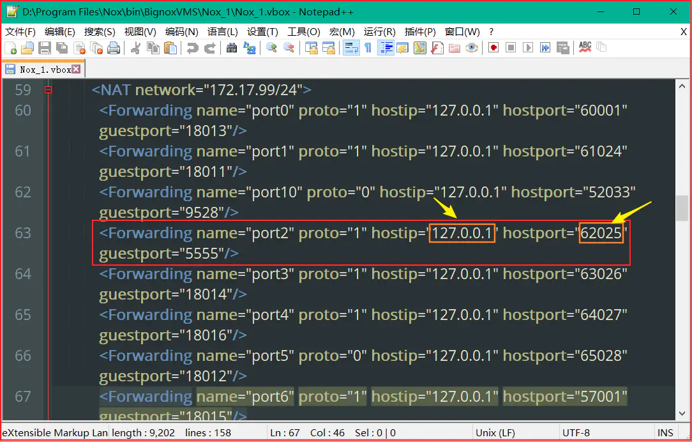Open the 语言(L) menu
This screenshot has width=692, height=442.
click(x=222, y=32)
